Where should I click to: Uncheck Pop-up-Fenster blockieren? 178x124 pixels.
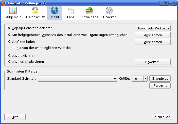pos(9,28)
